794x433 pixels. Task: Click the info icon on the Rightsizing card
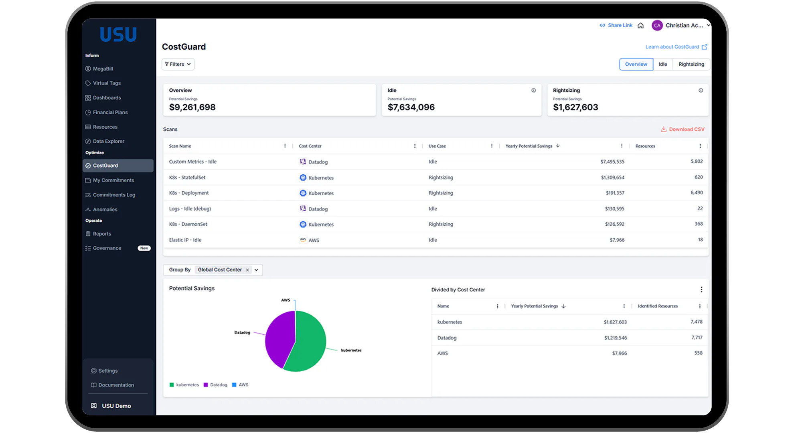[x=701, y=90]
